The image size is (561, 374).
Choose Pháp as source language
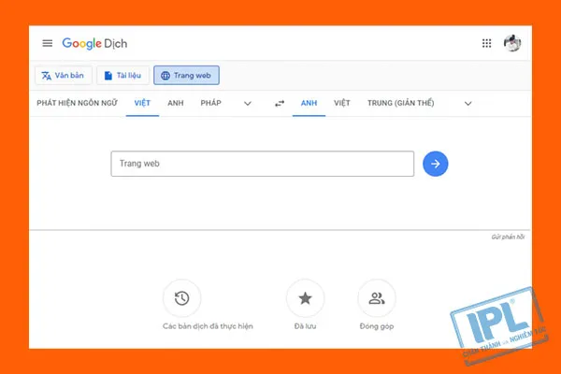pyautogui.click(x=210, y=103)
